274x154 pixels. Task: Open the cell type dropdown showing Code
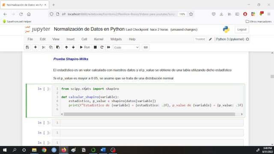coord(126,47)
